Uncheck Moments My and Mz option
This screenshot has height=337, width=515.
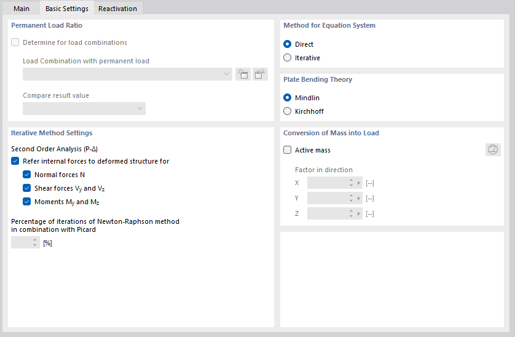[27, 202]
